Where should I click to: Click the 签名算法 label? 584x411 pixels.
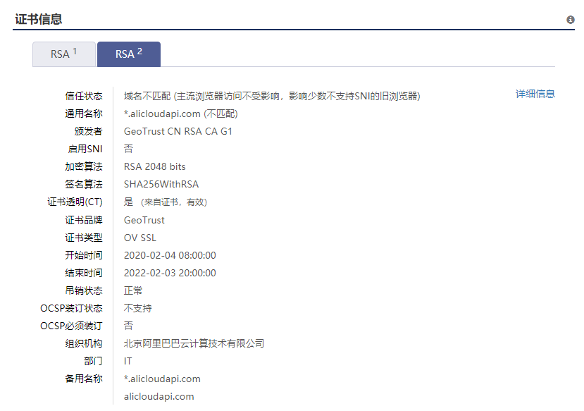[x=84, y=184]
